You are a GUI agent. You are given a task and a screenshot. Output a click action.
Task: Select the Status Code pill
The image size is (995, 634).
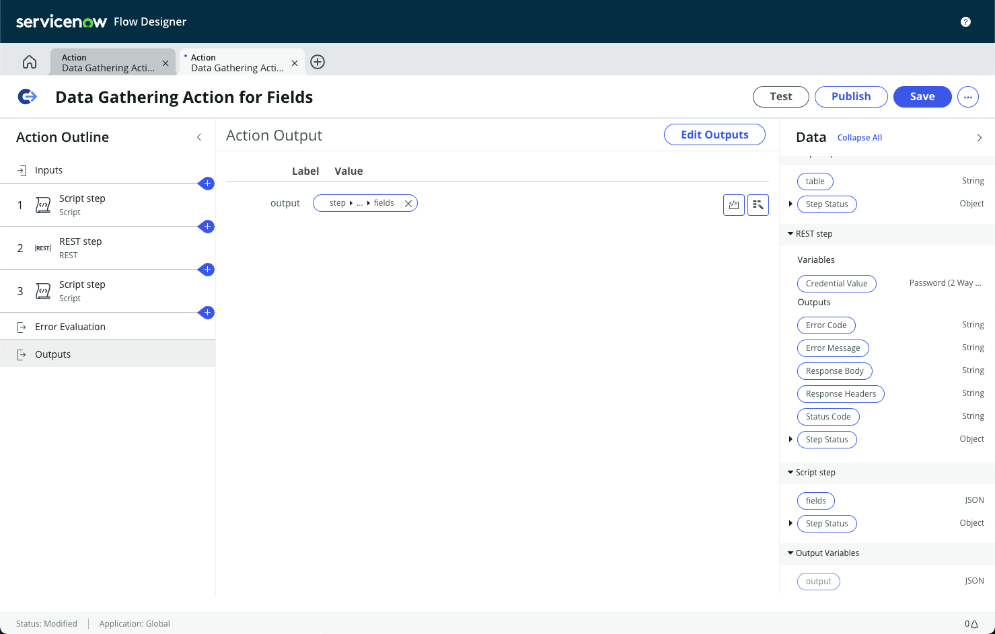coord(828,417)
